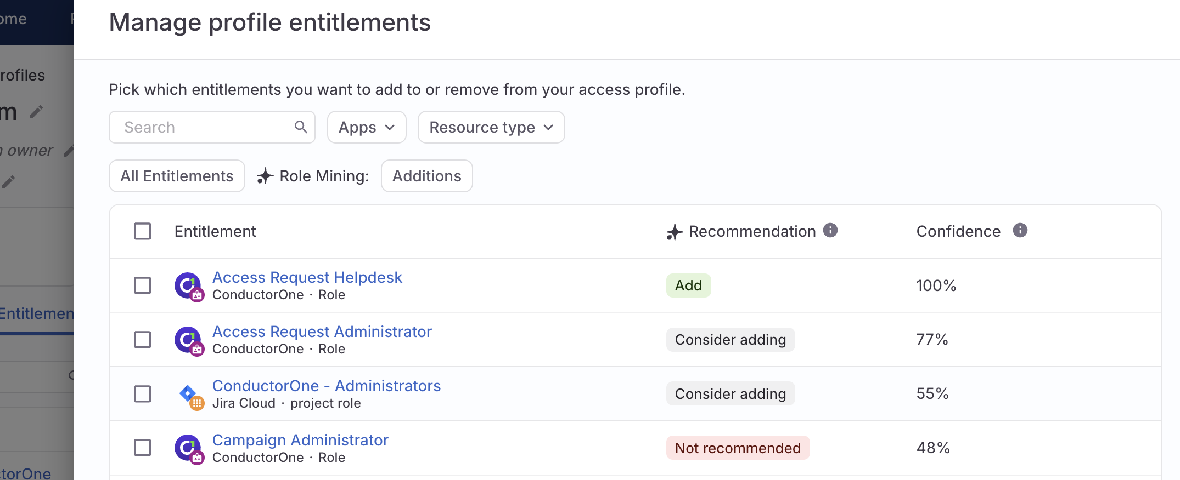Click the ConductorOne app icon beside Access Request Helpdesk
Image resolution: width=1180 pixels, height=480 pixels.
click(x=189, y=285)
